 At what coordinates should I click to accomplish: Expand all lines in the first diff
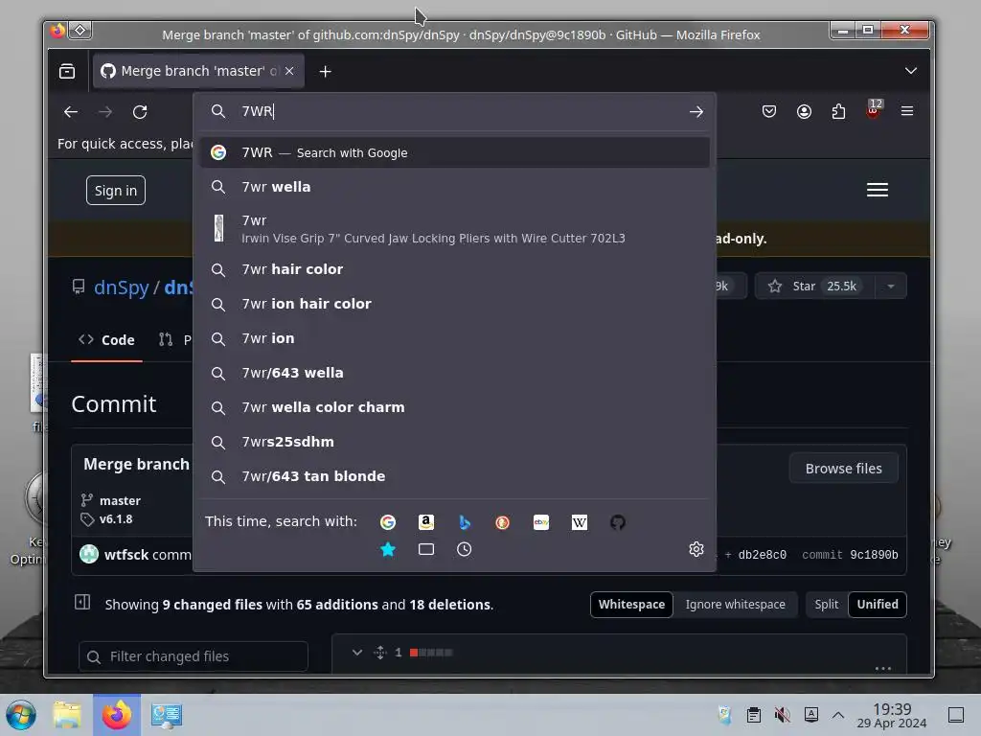(379, 653)
